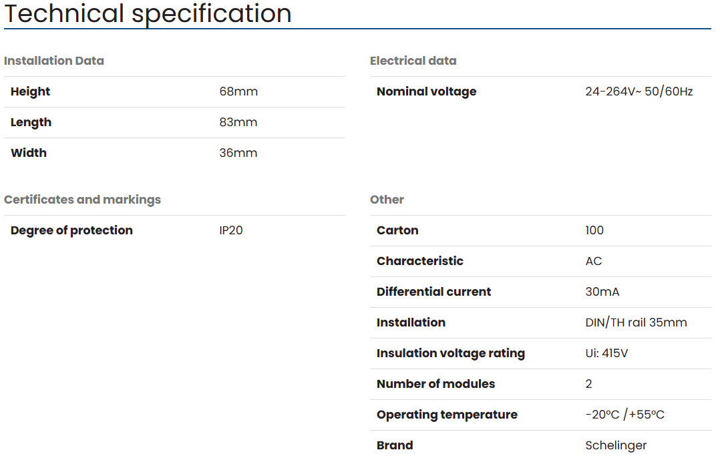Select the Degree of protection label
Screen dimensions: 720x460
coord(71,230)
